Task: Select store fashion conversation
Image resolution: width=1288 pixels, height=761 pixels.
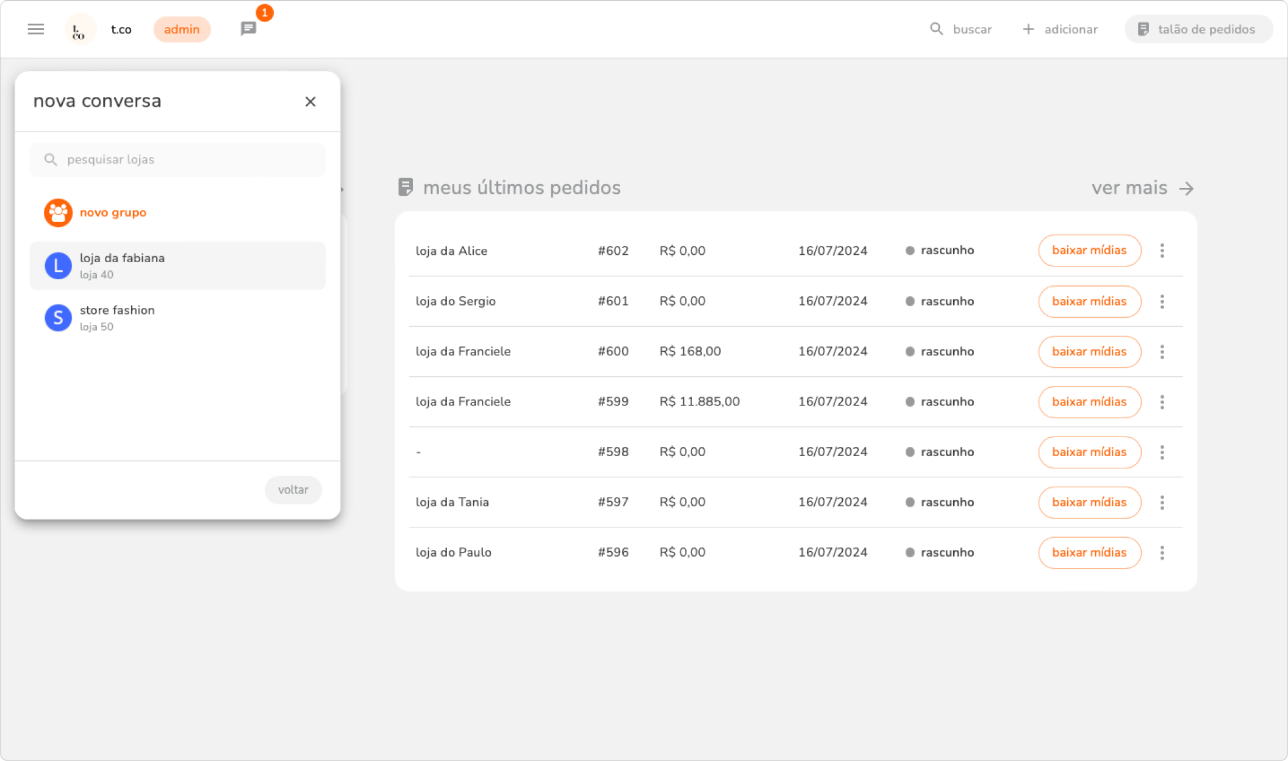Action: [x=177, y=318]
